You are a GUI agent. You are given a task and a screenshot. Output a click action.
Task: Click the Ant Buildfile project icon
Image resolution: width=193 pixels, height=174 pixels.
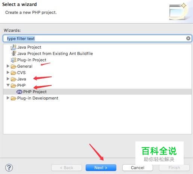[x=13, y=54]
